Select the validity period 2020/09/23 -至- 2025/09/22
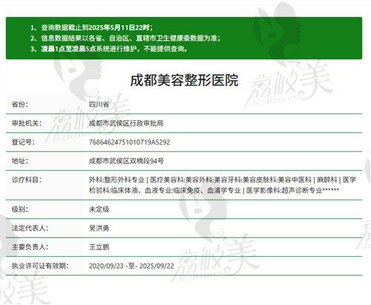Viewport: 371px width, 305px height. 131,266
